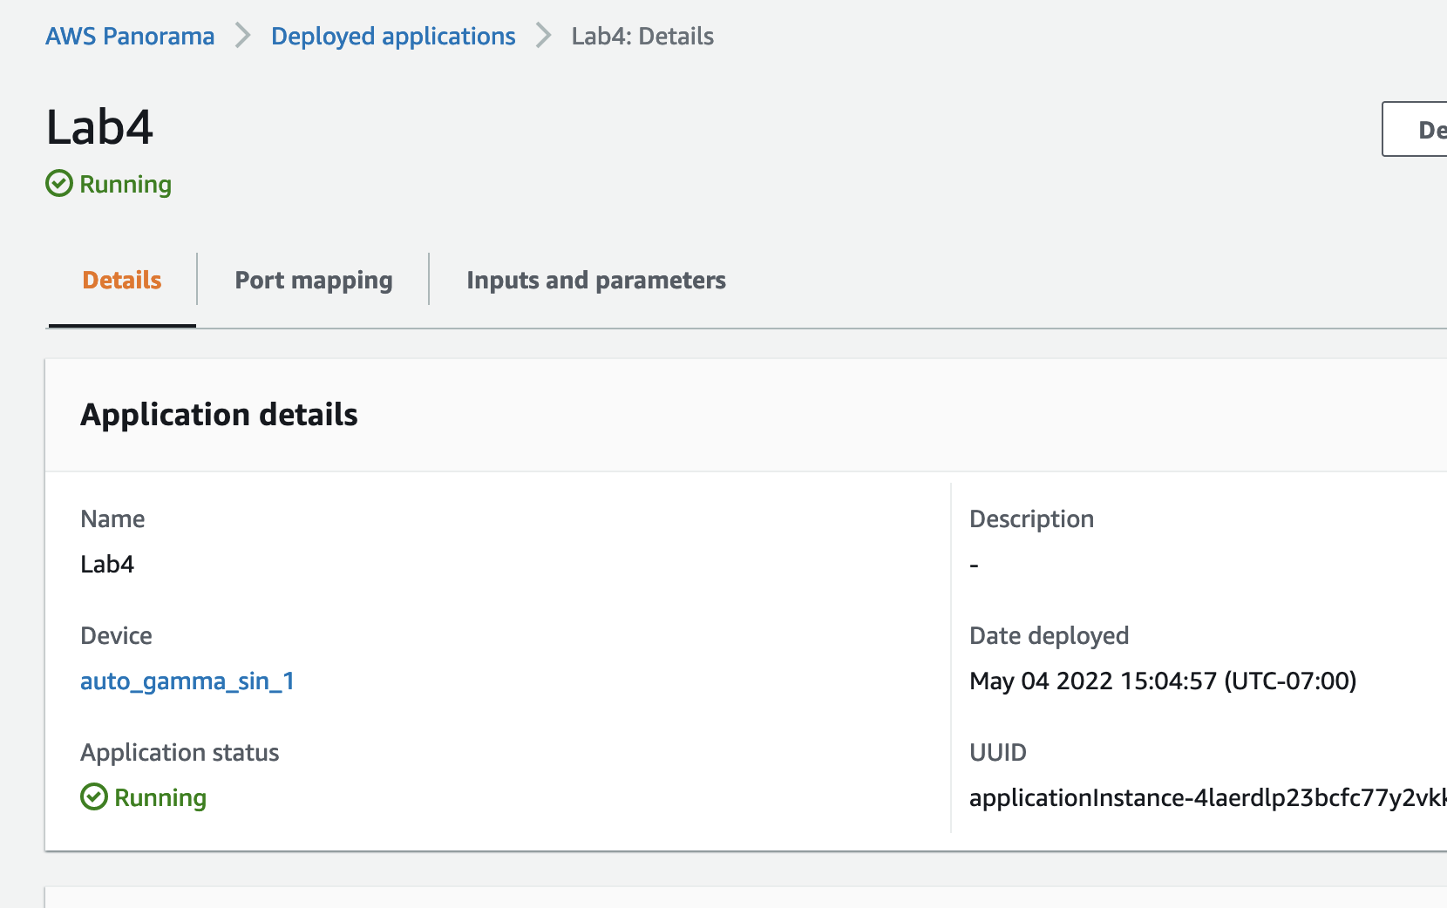Click the Lab4 name value

tap(107, 565)
